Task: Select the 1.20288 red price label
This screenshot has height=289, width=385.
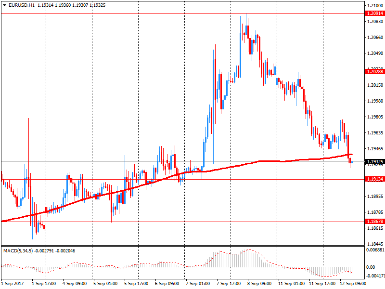Action: point(375,71)
